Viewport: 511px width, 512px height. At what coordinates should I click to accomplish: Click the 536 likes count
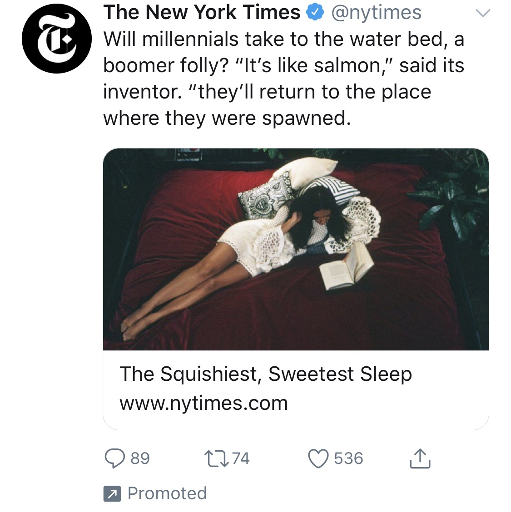(348, 458)
